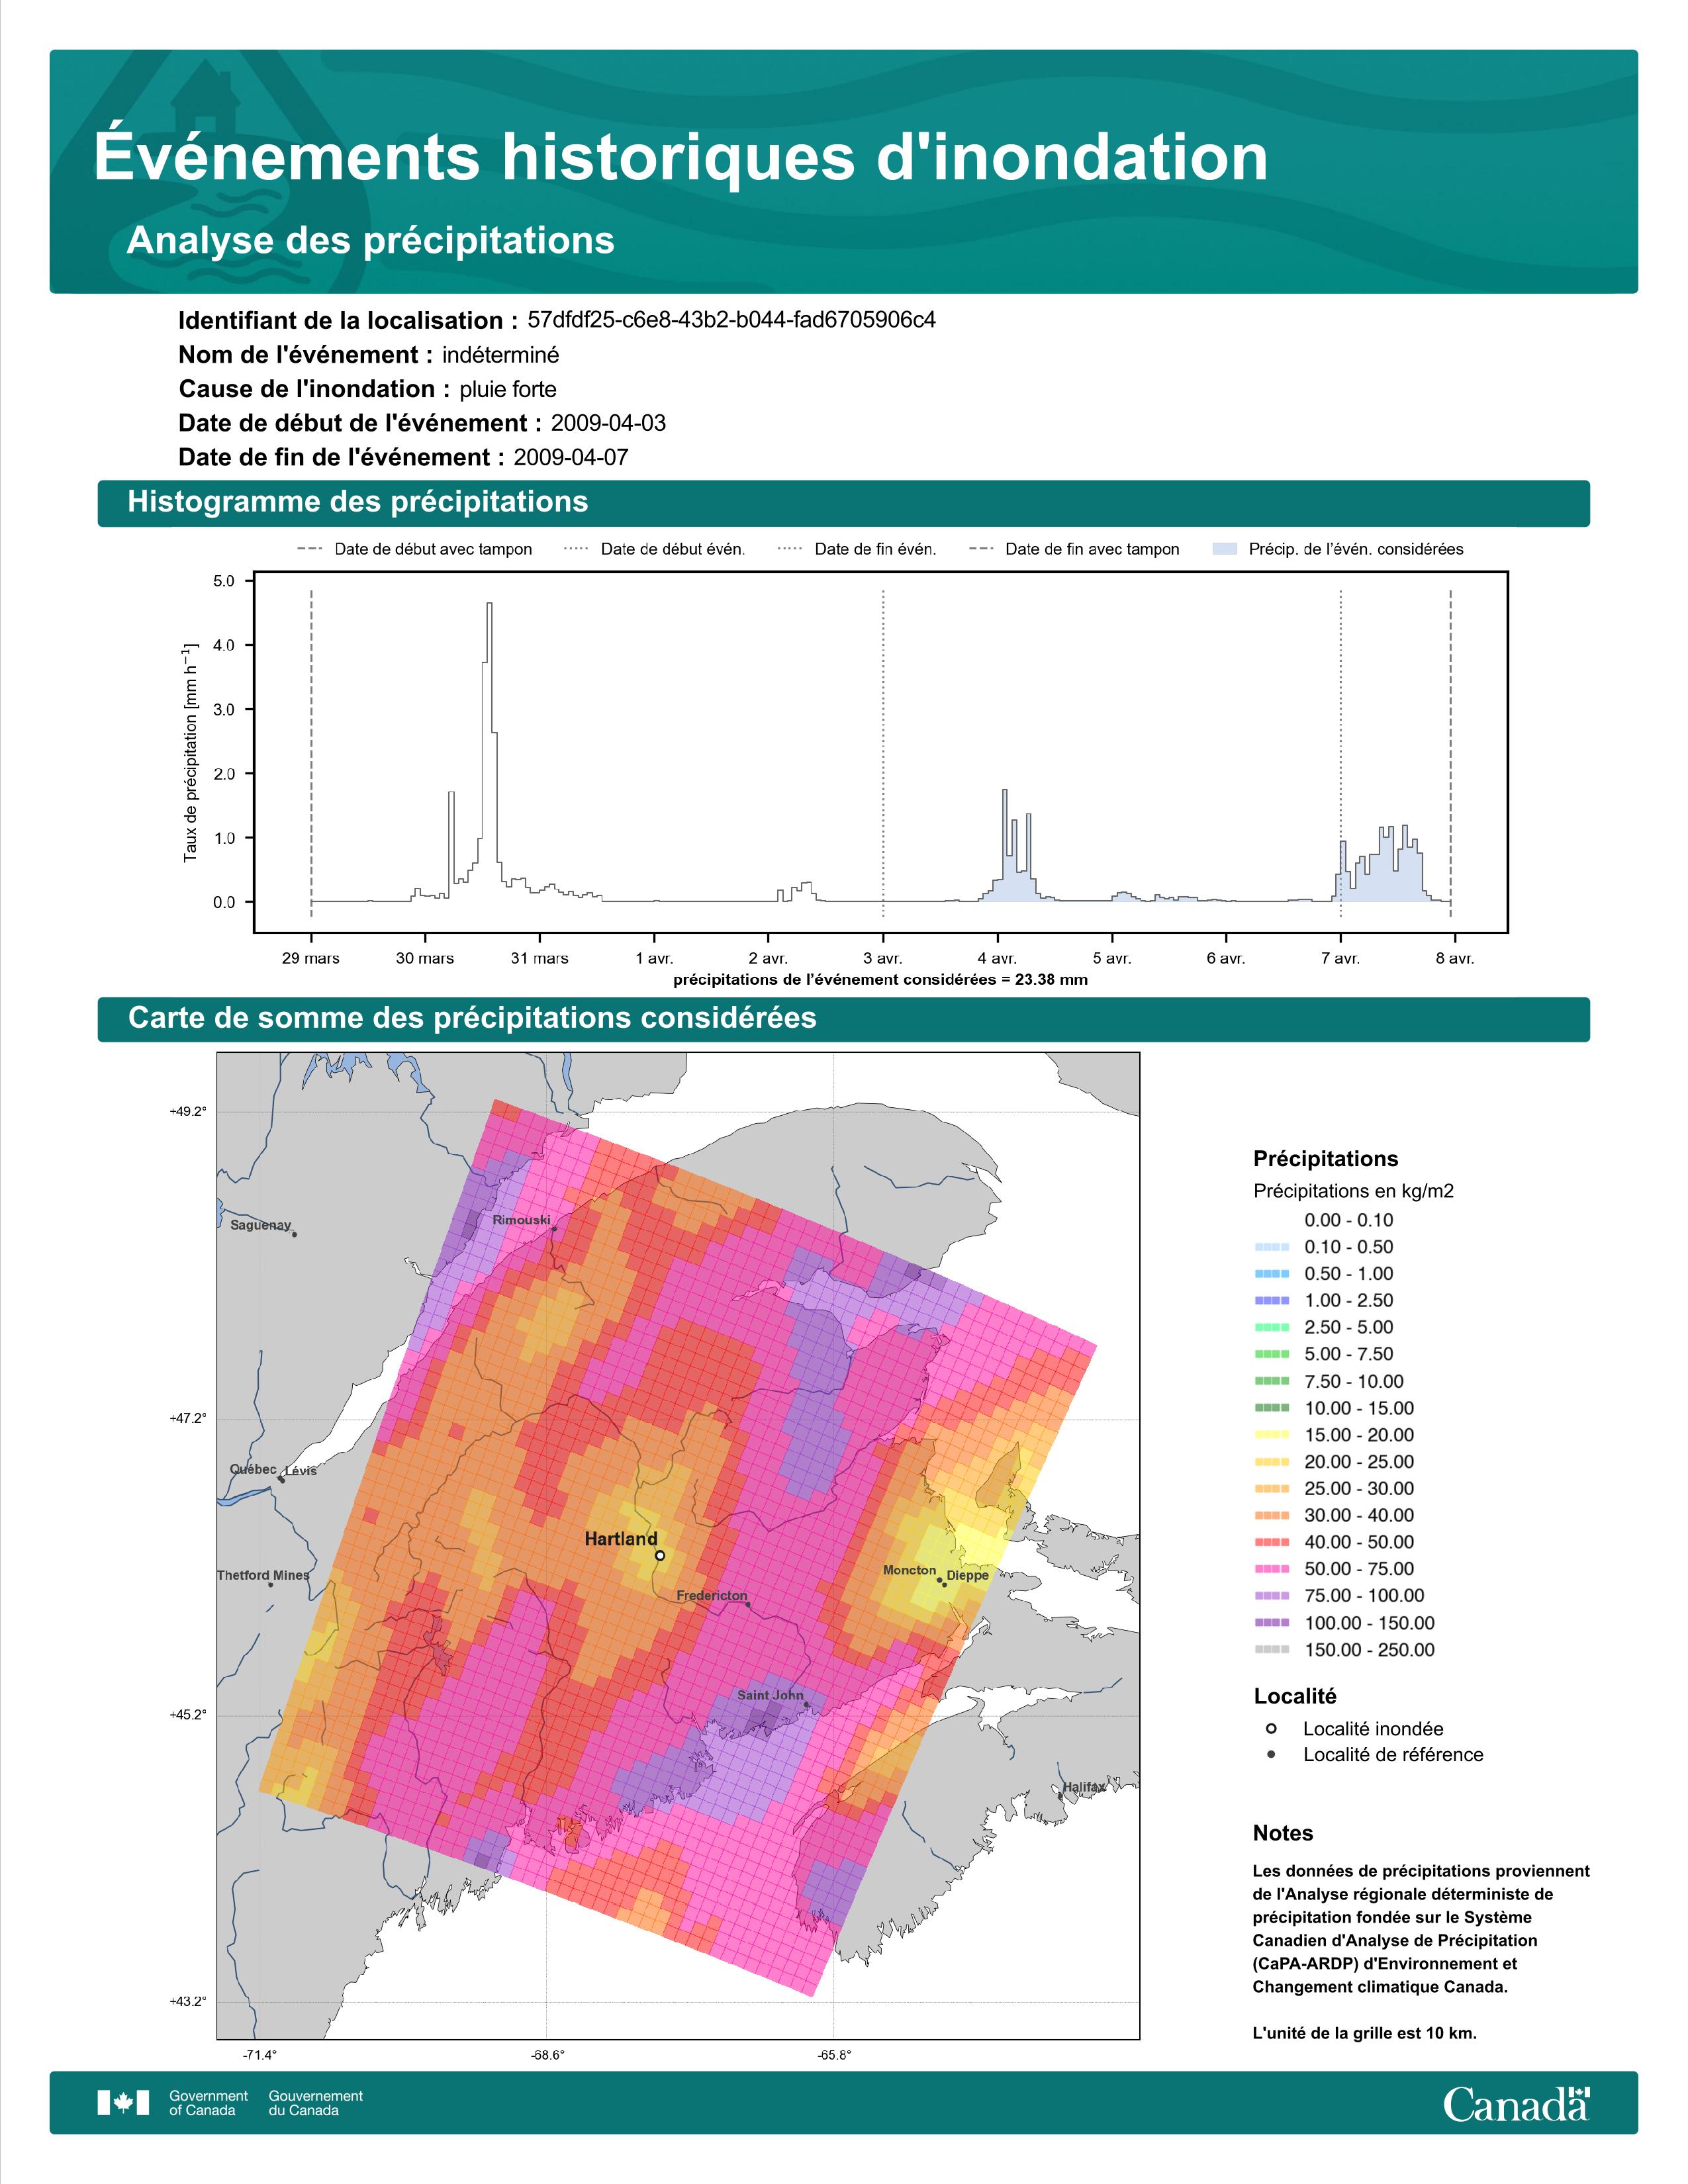Click the Hartland flooded locality marker

pos(660,1555)
